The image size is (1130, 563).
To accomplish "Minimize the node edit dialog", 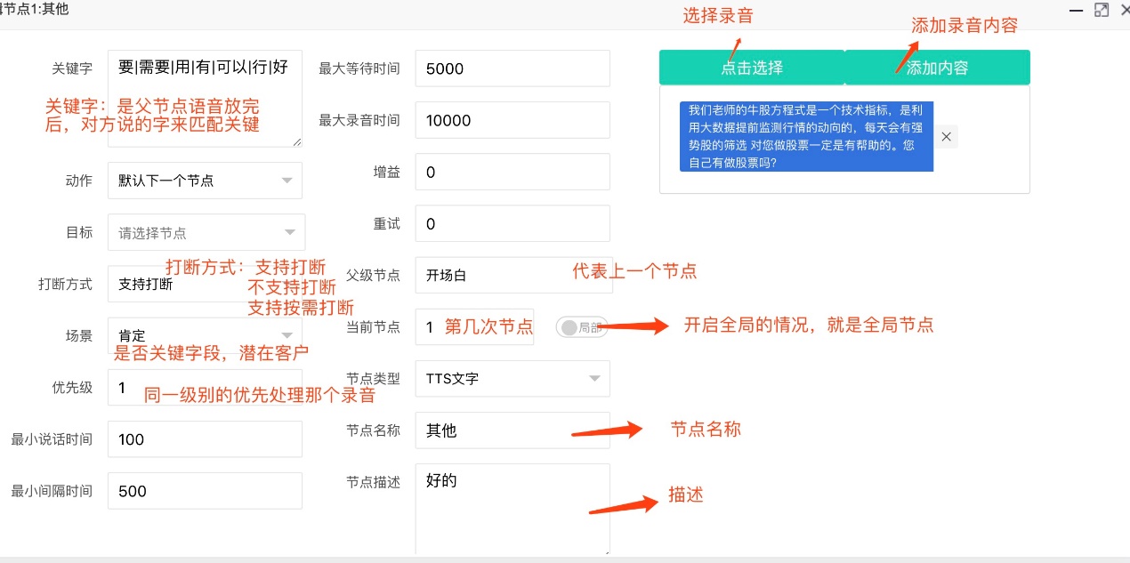I will pos(1077,10).
